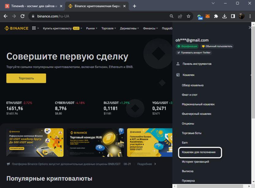The height and width of the screenshot is (188, 255).
Task: Open Кошелек для пополнения
Action: (200, 152)
